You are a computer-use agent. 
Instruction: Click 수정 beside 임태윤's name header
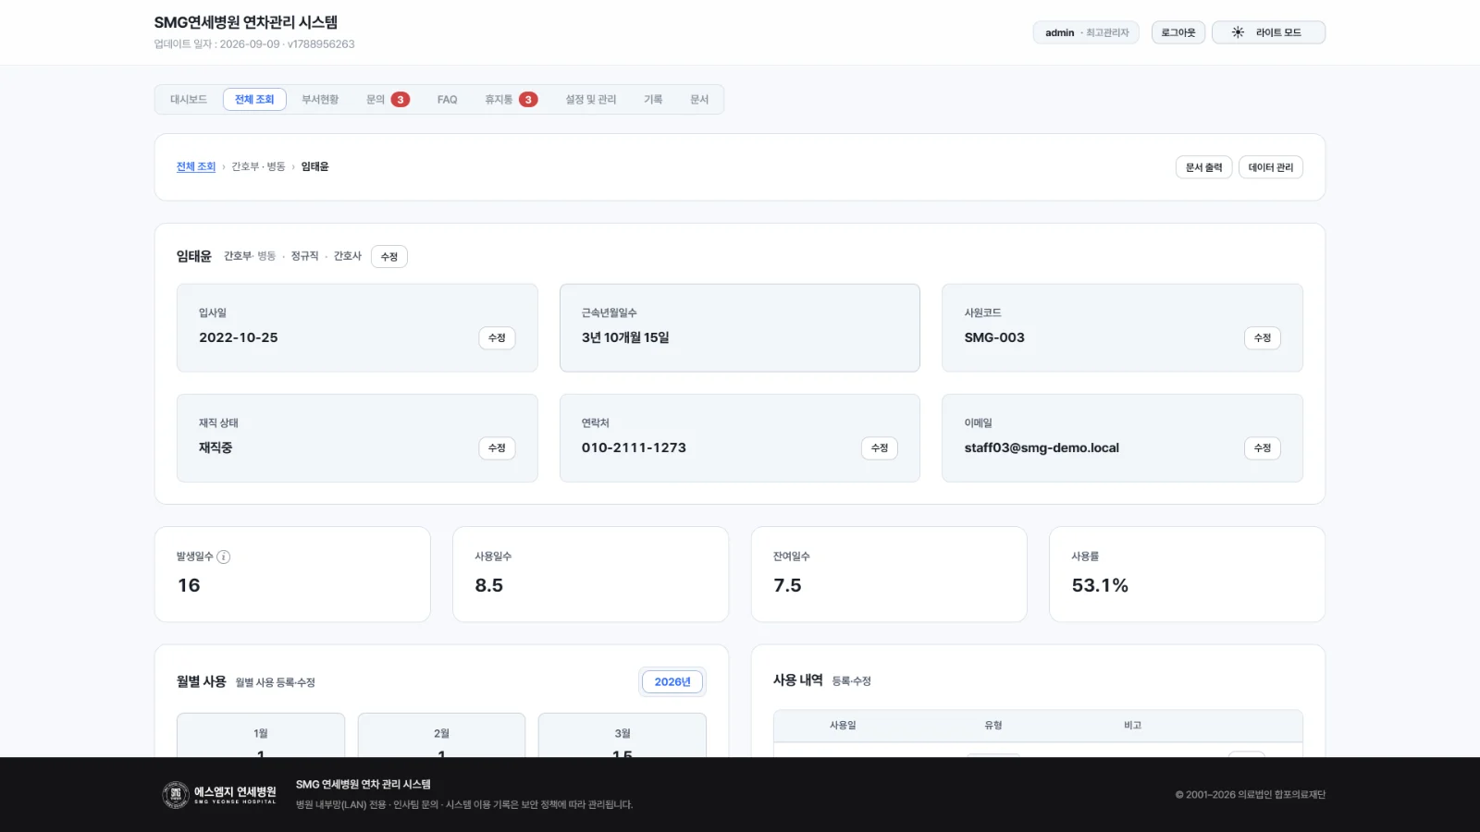pyautogui.click(x=389, y=257)
